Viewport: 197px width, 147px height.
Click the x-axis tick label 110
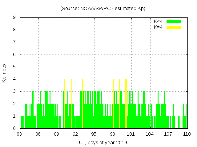click(x=187, y=134)
